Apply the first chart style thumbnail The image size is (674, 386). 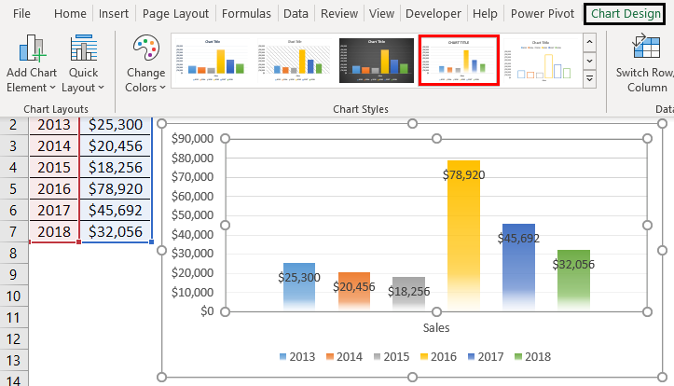[212, 61]
